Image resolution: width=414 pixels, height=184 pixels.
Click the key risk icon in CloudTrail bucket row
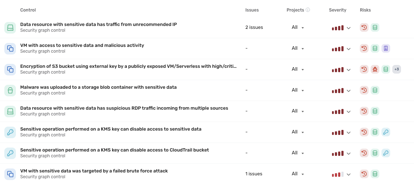386,153
